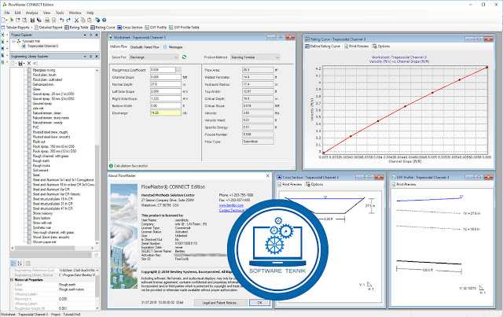Open the Cross Section toolbar item
Screen dimensions: 503x317
[130, 28]
